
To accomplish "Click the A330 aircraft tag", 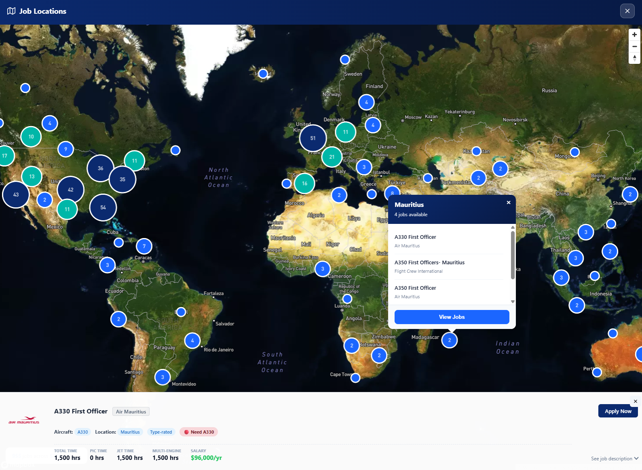I will pos(83,432).
